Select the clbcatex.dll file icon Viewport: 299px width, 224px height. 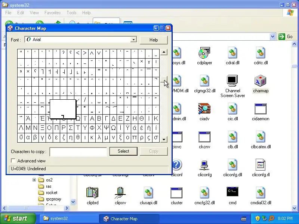pos(261,137)
